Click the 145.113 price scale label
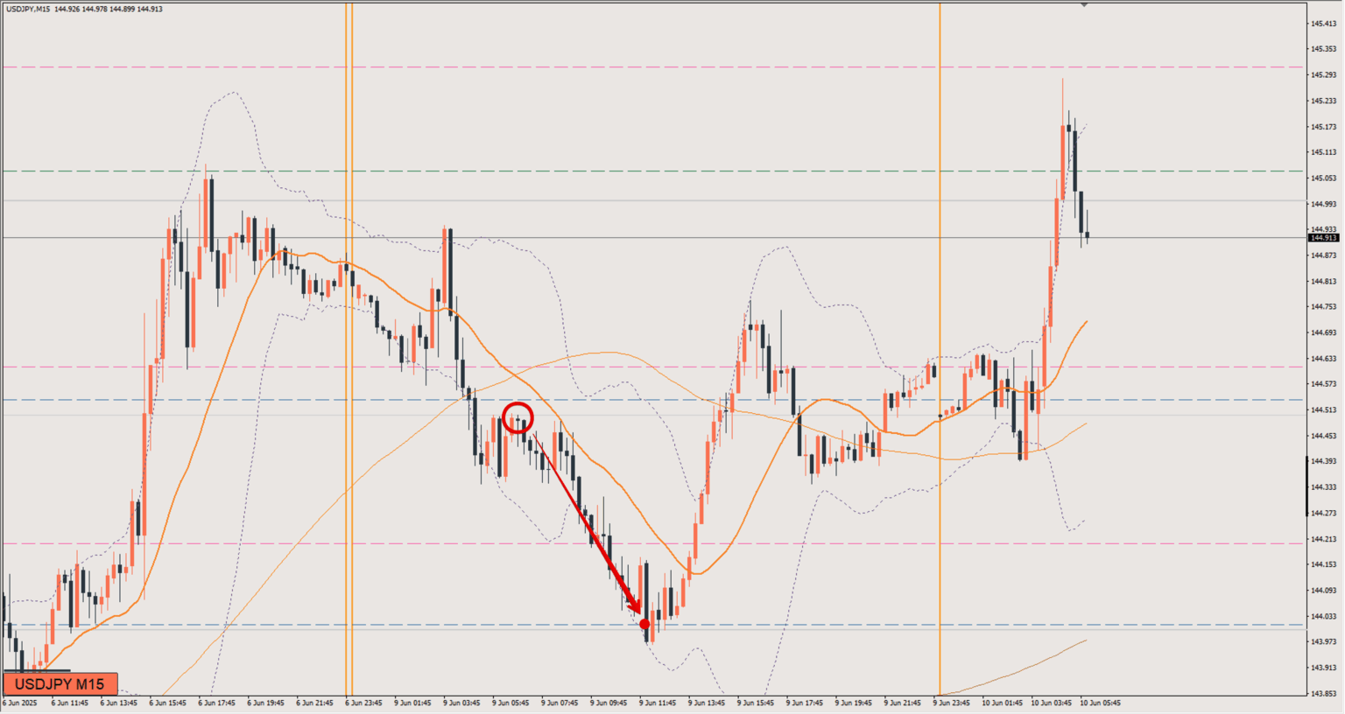Image resolution: width=1345 pixels, height=714 pixels. pos(1323,152)
